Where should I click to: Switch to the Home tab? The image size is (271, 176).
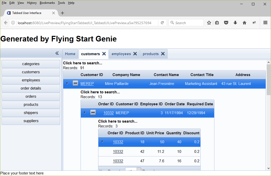click(x=70, y=54)
